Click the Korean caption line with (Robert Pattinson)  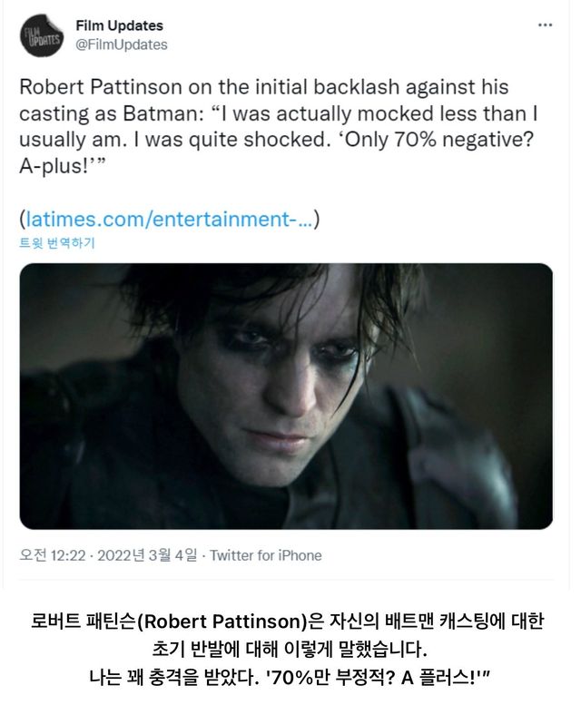288,622
